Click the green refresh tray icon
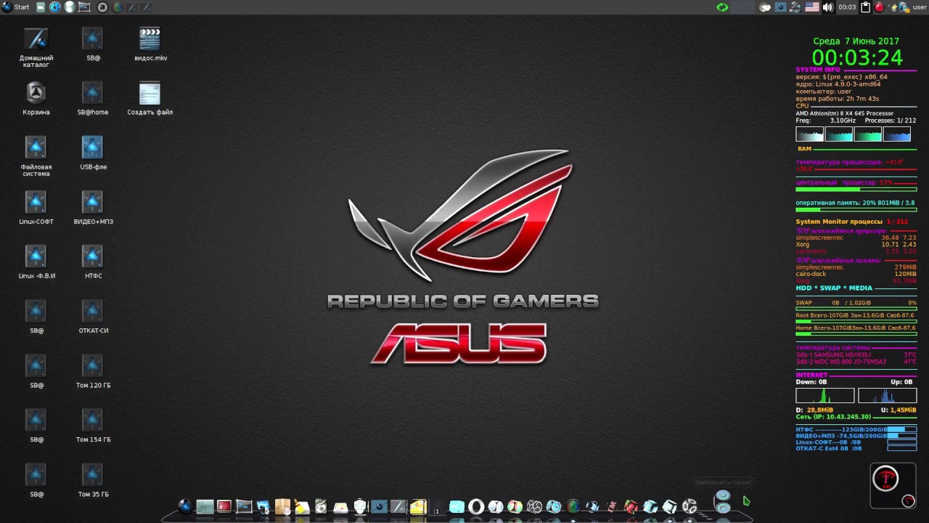The height and width of the screenshot is (523, 929). click(x=722, y=7)
